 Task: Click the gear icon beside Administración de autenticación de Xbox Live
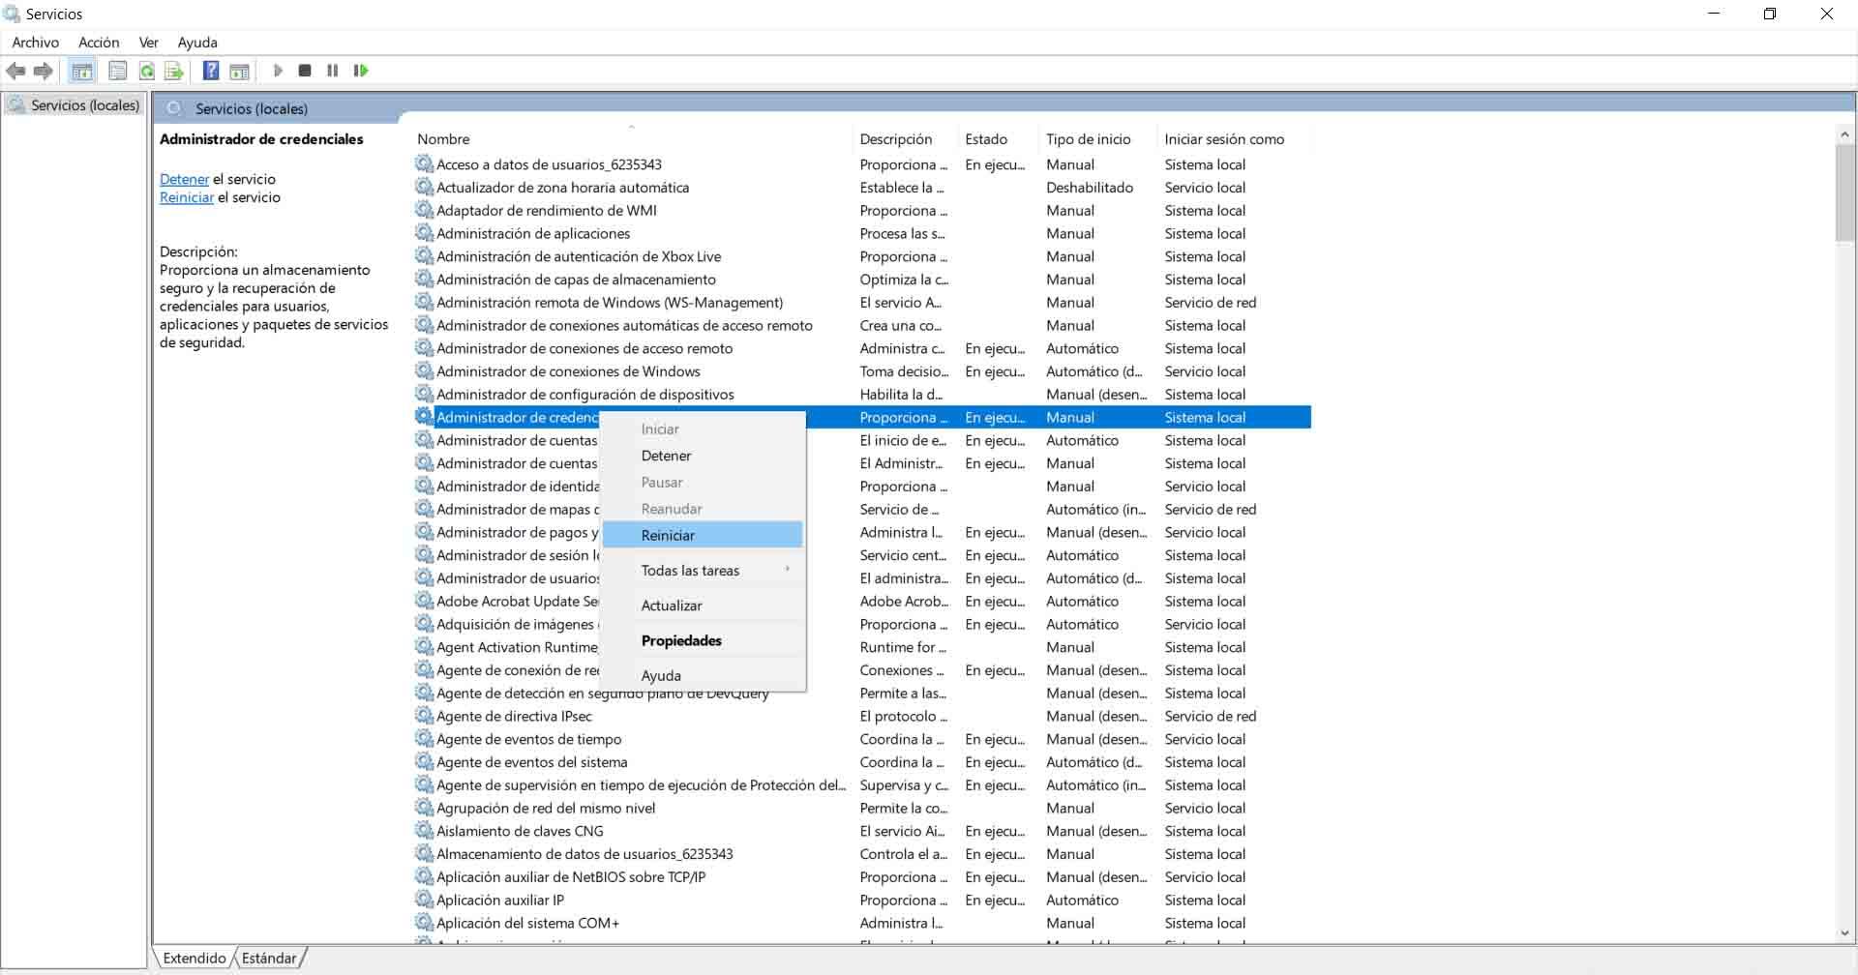[424, 256]
